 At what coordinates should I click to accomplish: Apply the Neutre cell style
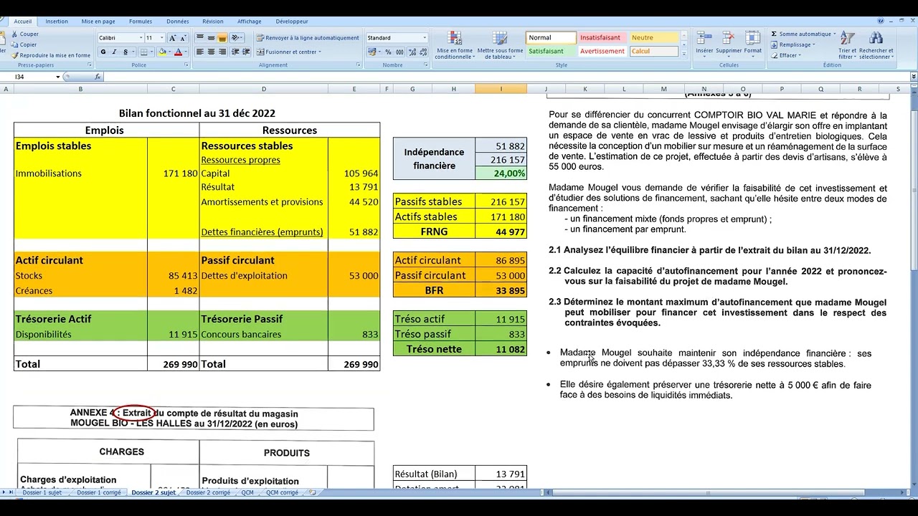653,38
